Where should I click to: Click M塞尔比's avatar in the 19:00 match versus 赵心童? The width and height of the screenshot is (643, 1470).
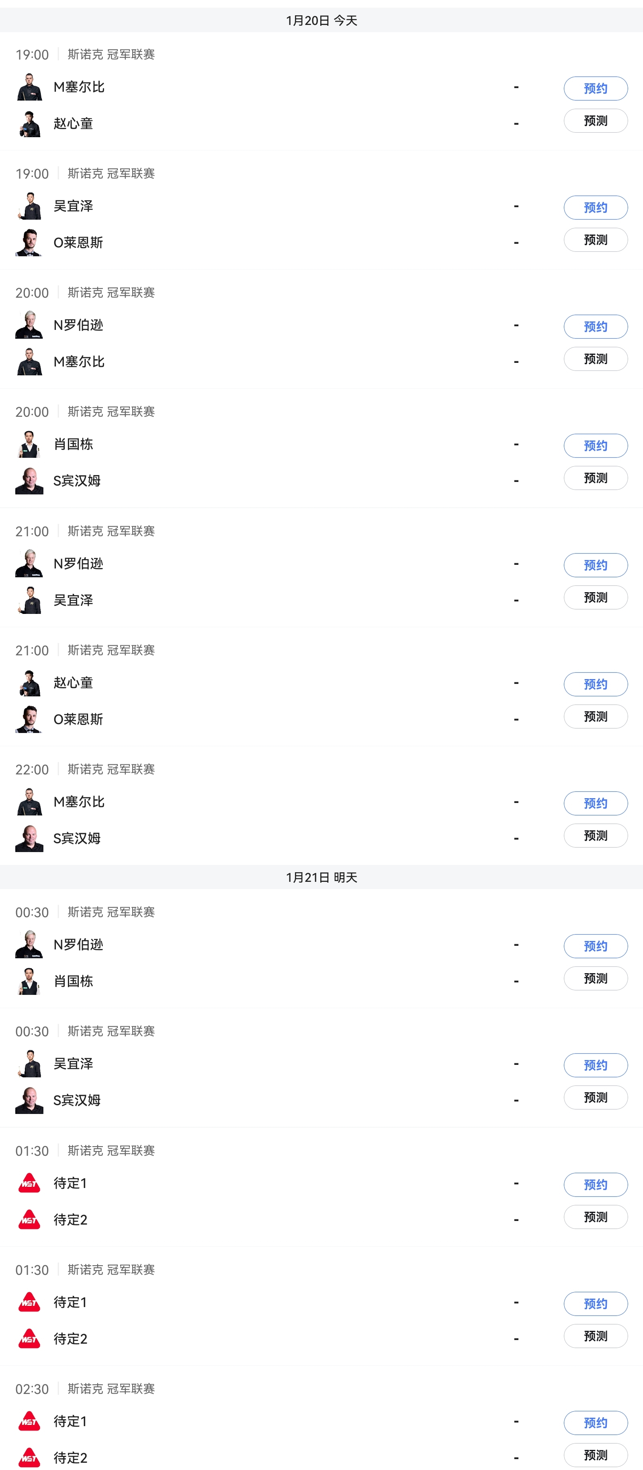[x=29, y=87]
